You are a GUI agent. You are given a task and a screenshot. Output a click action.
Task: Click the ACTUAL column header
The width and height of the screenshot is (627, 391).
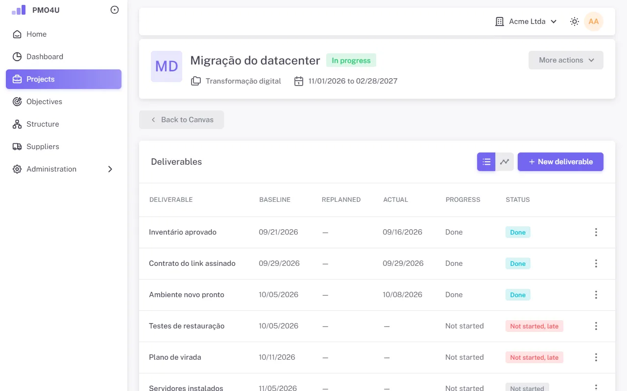[396, 200]
